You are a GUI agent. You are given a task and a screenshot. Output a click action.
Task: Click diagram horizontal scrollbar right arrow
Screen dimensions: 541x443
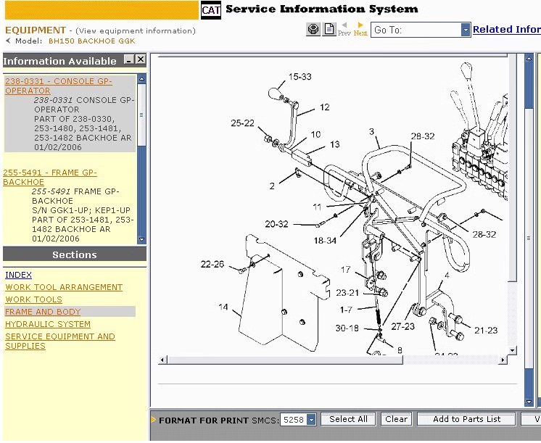pos(503,360)
